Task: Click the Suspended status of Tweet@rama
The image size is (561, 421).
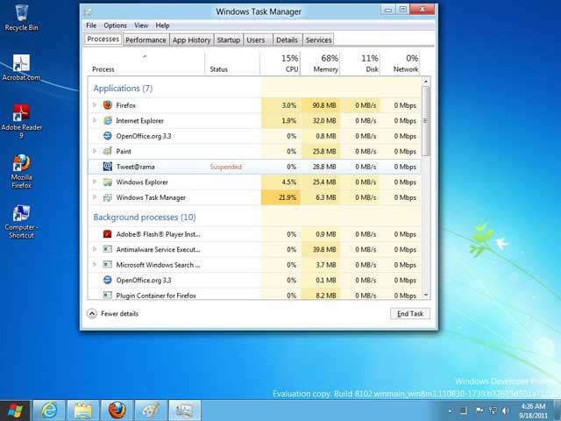Action: [x=226, y=167]
